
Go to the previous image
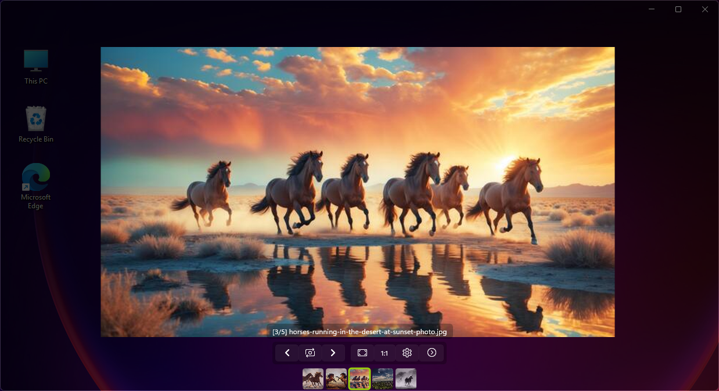287,353
